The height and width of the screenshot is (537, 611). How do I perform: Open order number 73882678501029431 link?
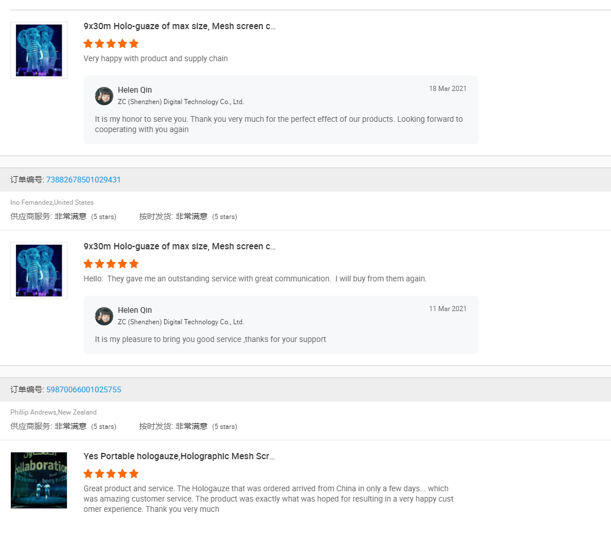pyautogui.click(x=84, y=180)
